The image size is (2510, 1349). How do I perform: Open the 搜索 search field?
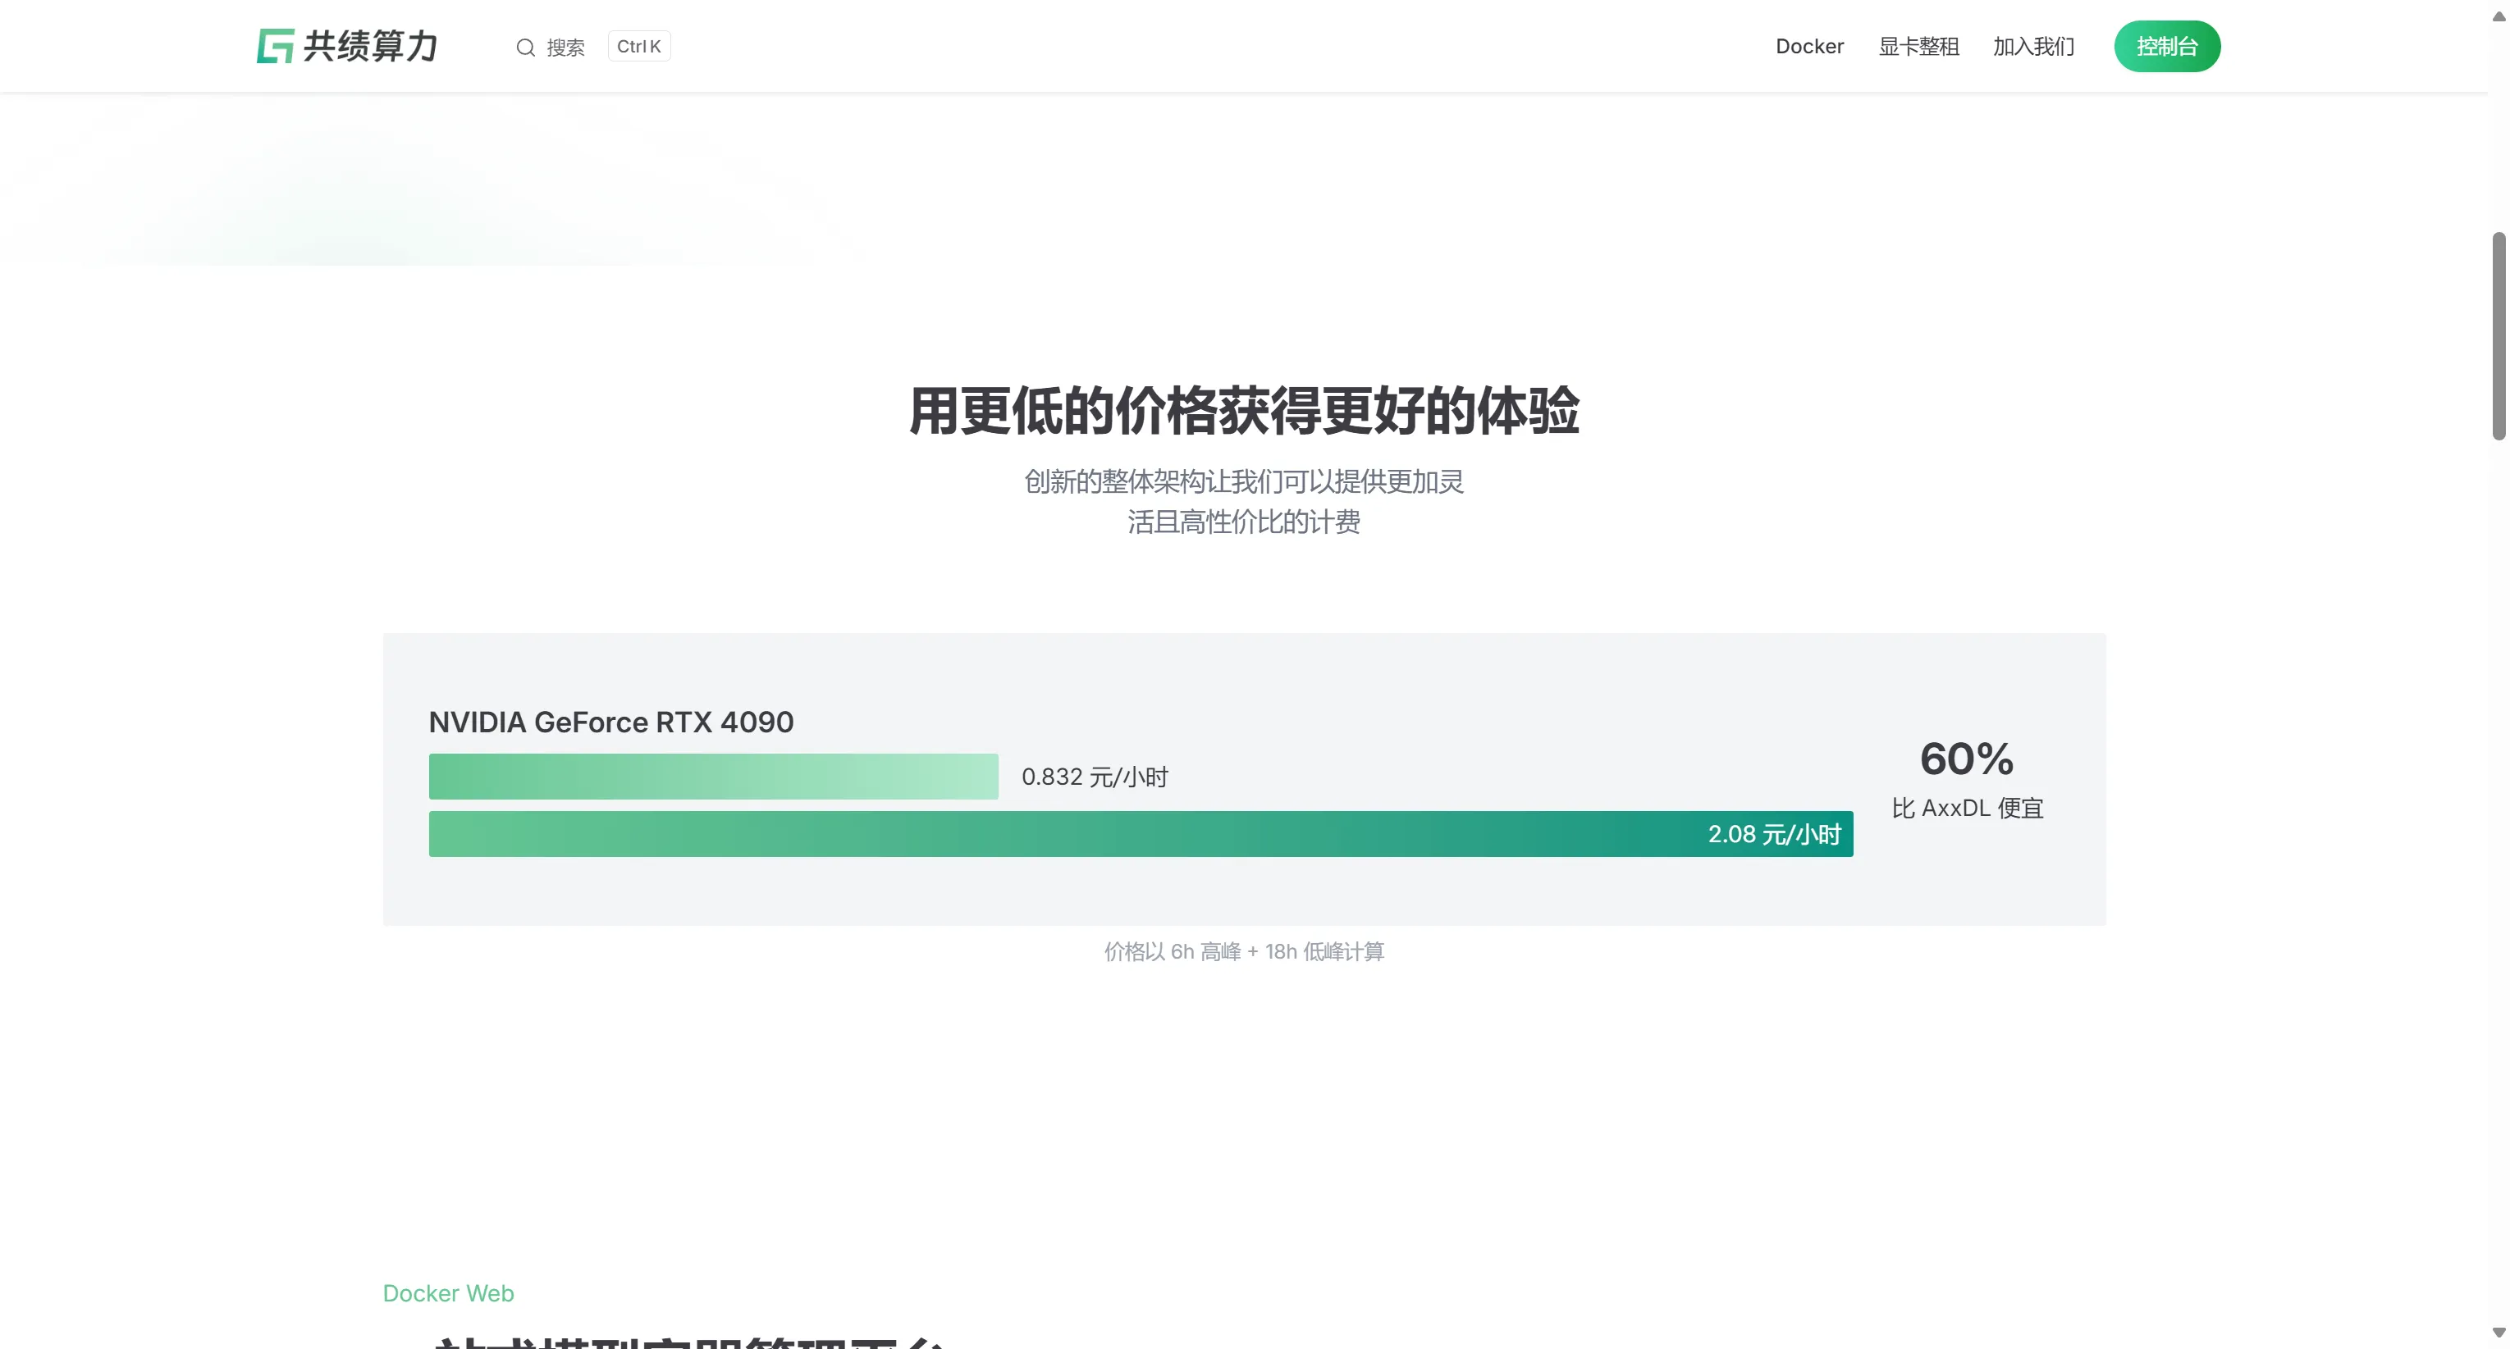click(x=592, y=47)
